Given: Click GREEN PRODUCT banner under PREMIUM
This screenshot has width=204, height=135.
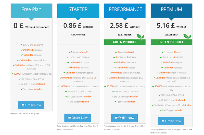Looking at the screenshot, I should [x=171, y=42].
